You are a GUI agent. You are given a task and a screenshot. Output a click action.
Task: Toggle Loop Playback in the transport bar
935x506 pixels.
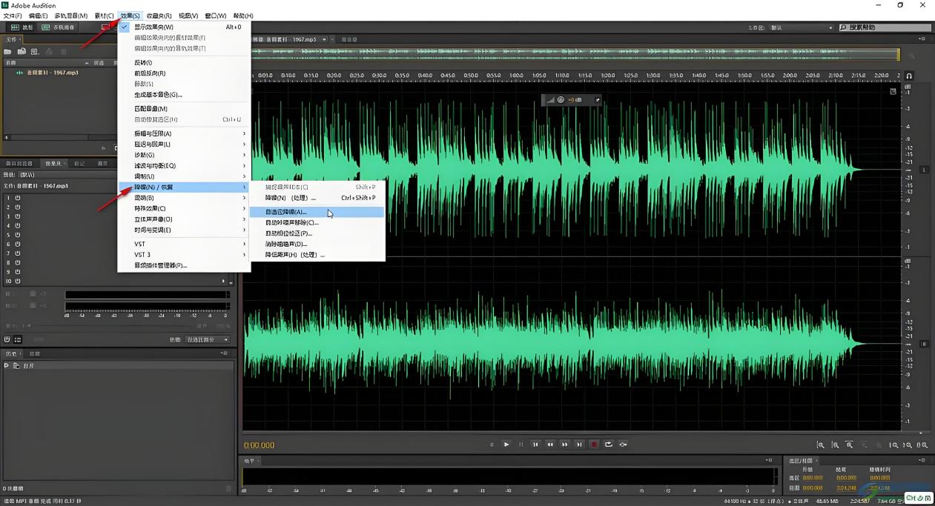[609, 445]
